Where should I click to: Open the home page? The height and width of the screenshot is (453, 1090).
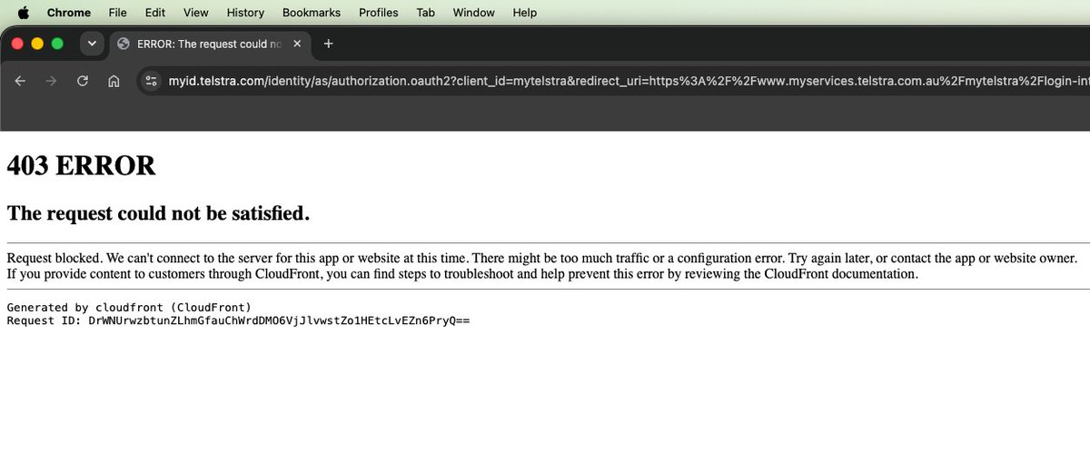(114, 81)
